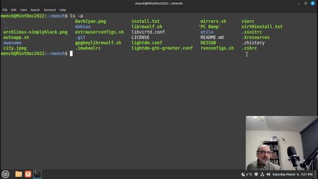The image size is (318, 179).
Task: Click the volume speaker tray icon
Action: (x=268, y=175)
